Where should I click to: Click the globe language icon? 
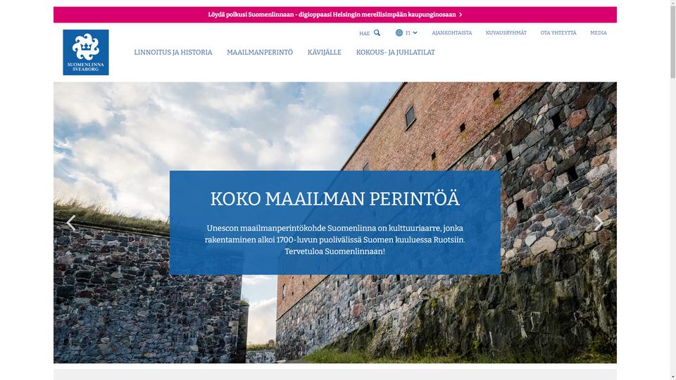coord(399,33)
